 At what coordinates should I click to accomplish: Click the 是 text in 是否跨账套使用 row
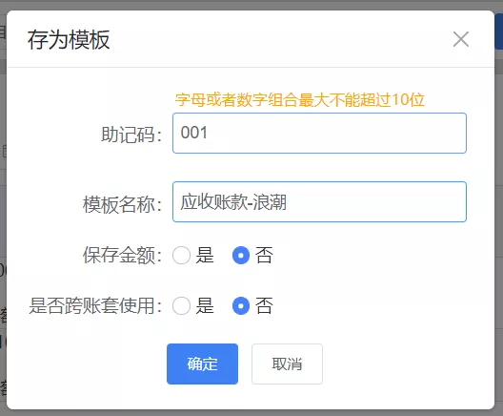pyautogui.click(x=205, y=306)
